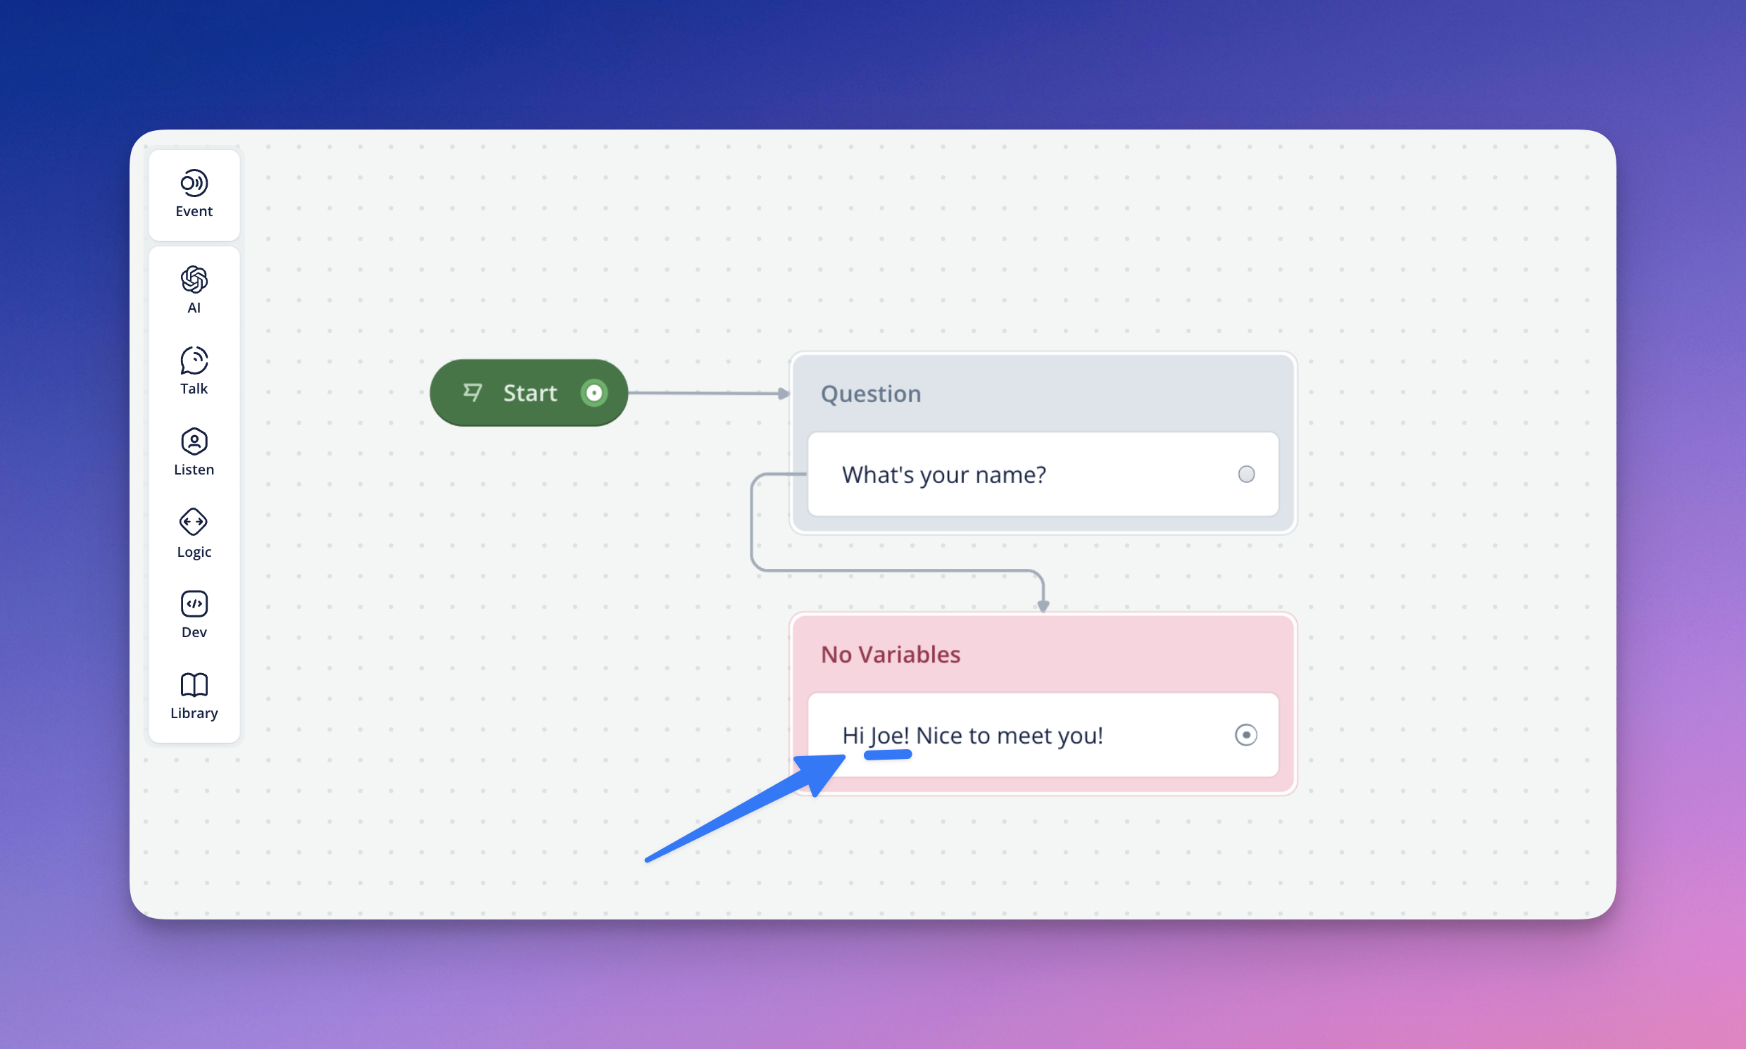The height and width of the screenshot is (1049, 1746).
Task: Click the Library label in sidebar
Action: click(194, 713)
